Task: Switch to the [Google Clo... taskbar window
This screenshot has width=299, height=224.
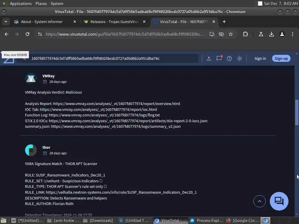Action: pyautogui.click(x=242, y=220)
